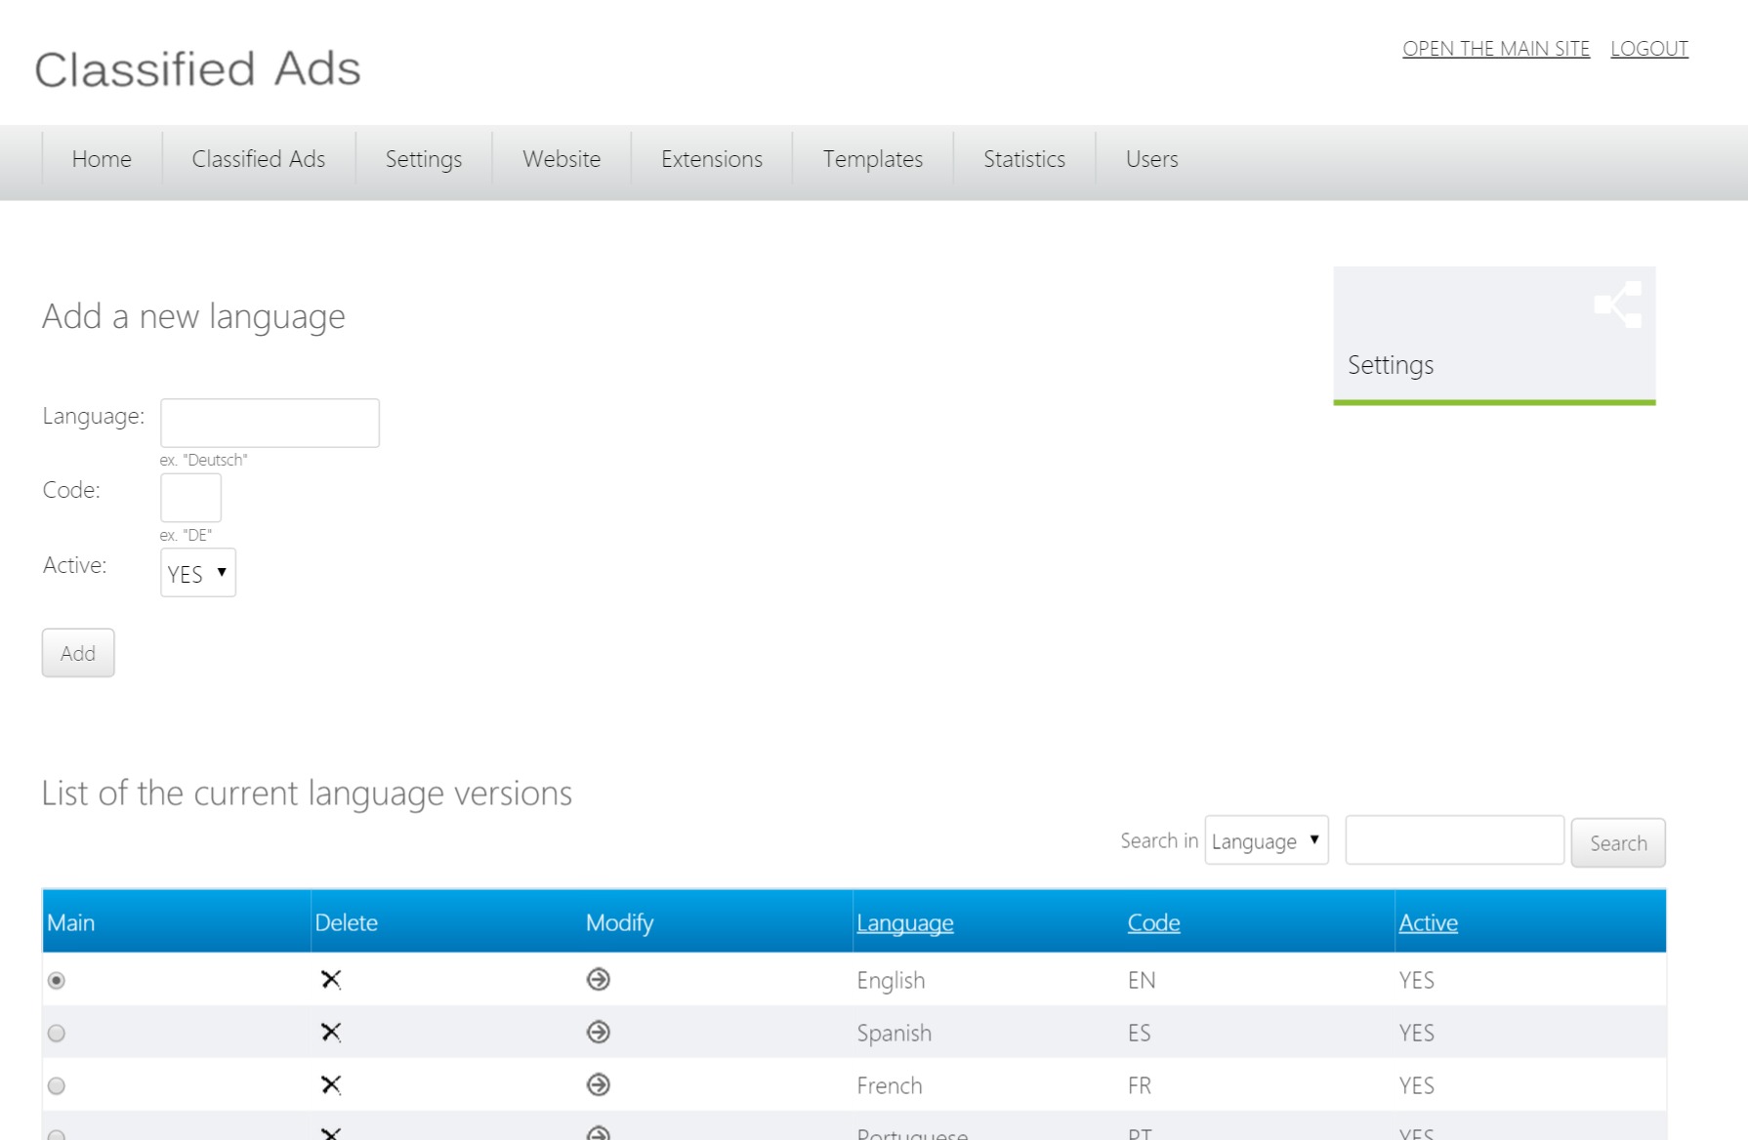Modify the French language entry
The height and width of the screenshot is (1140, 1748).
pyautogui.click(x=598, y=1084)
